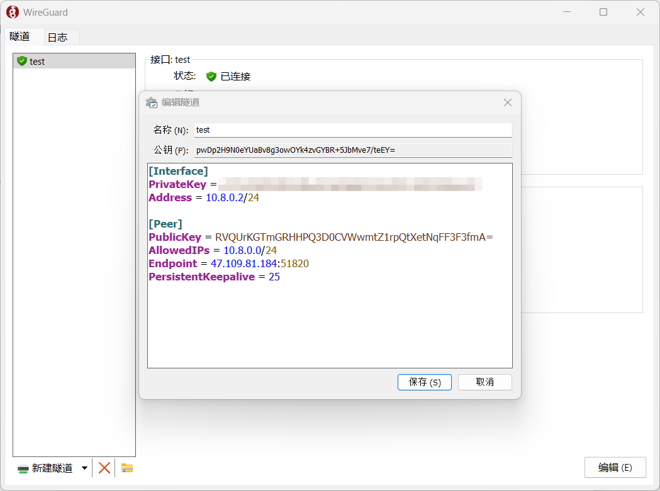660x491 pixels.
Task: Click the PrivateKey line in config
Action: pos(315,184)
